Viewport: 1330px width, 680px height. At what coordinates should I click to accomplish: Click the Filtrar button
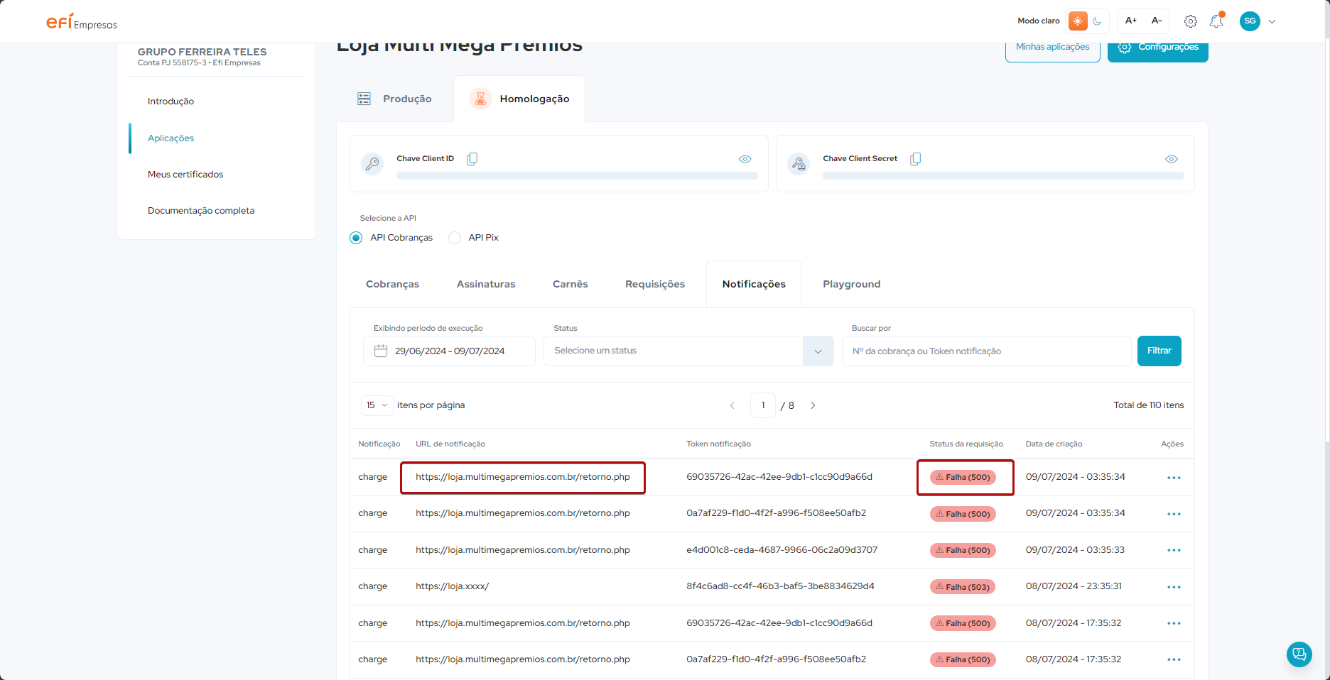pyautogui.click(x=1159, y=351)
